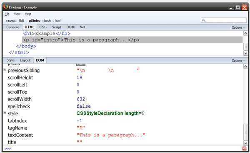Click the title property name
250x153 pixels.
click(x=12, y=142)
